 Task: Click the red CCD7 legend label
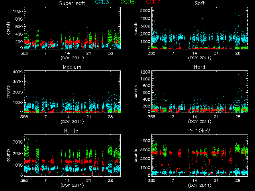pos(154,2)
